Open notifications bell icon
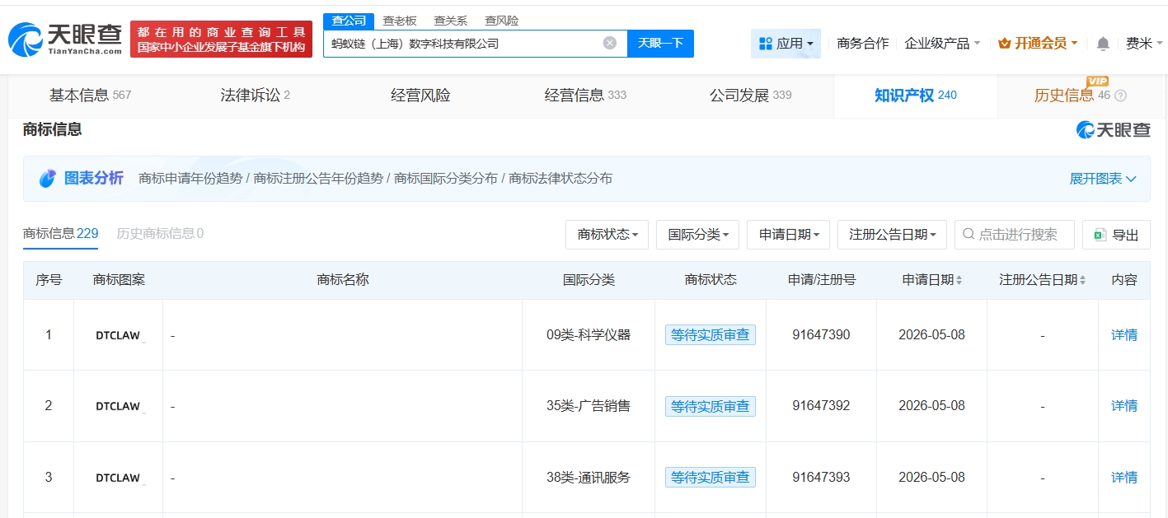The width and height of the screenshot is (1168, 518). tap(1103, 44)
